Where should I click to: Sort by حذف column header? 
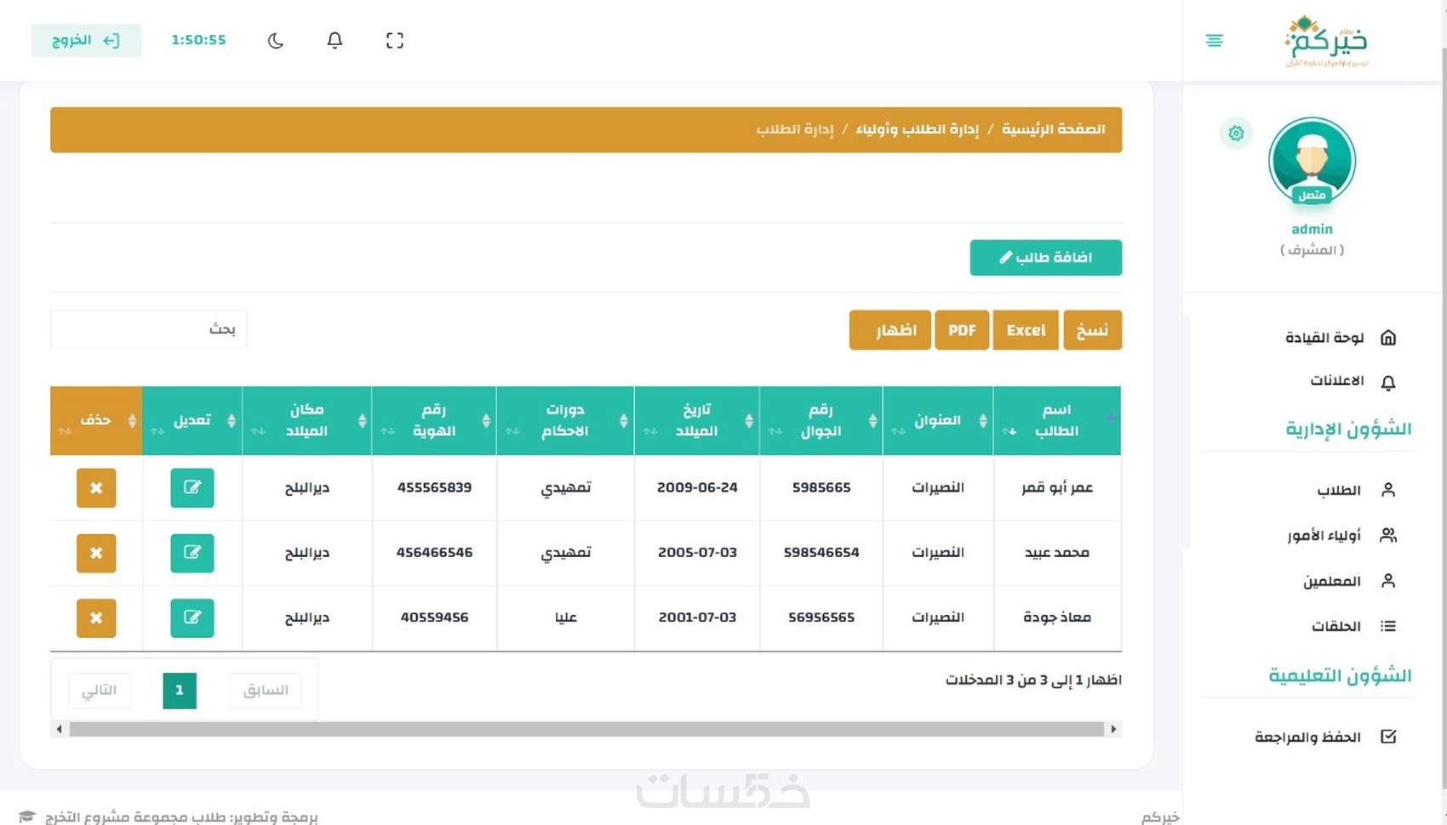click(96, 420)
